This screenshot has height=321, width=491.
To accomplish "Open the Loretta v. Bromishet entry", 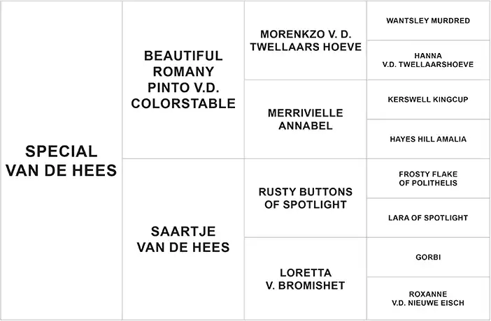I will [305, 278].
